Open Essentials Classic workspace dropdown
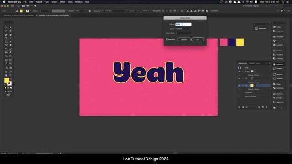 tap(252, 6)
